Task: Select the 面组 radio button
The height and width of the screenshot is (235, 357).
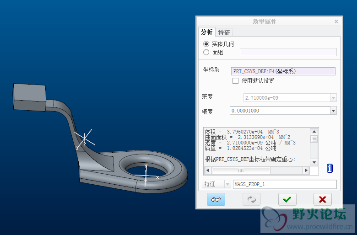Action: pyautogui.click(x=206, y=52)
